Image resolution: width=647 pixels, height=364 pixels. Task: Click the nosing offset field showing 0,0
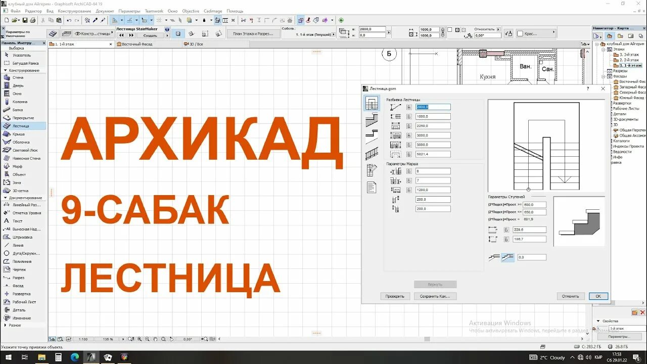tap(532, 257)
